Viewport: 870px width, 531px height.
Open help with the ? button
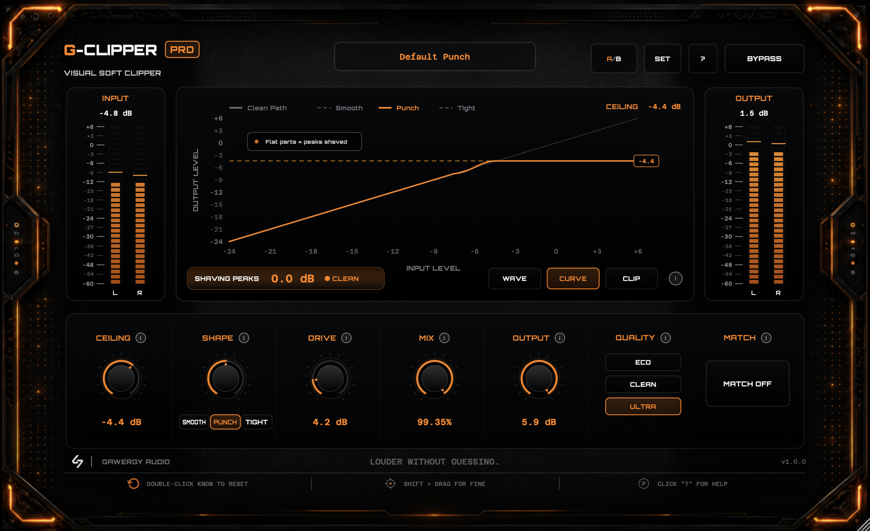click(x=703, y=59)
